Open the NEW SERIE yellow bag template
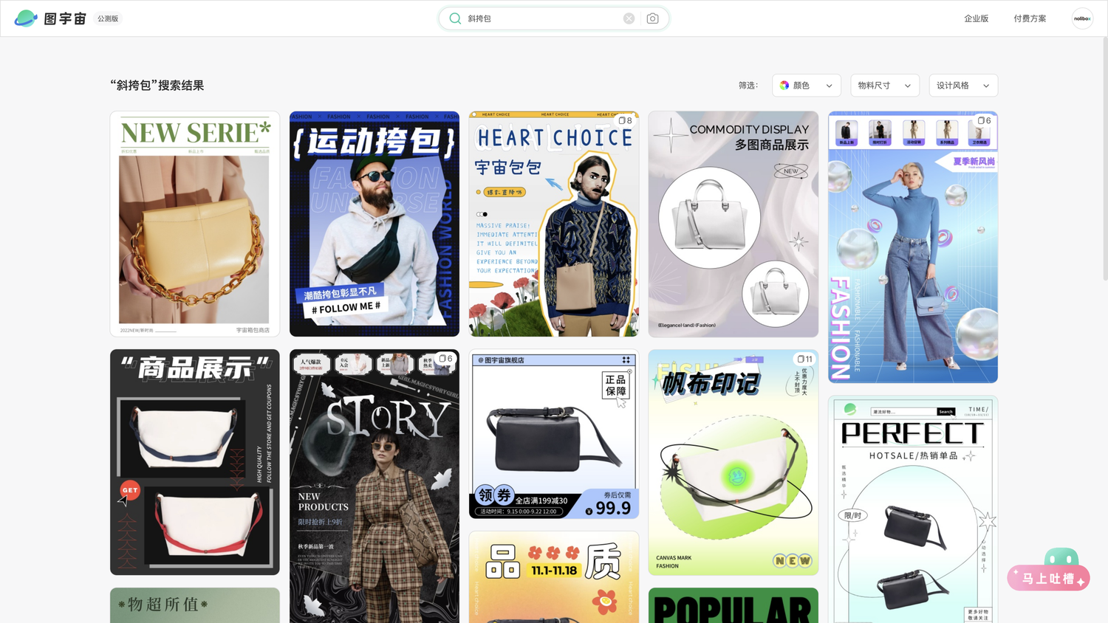 coord(195,224)
